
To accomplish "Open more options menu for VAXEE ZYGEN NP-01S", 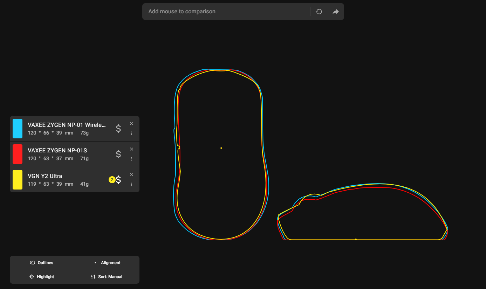I will coord(132,159).
